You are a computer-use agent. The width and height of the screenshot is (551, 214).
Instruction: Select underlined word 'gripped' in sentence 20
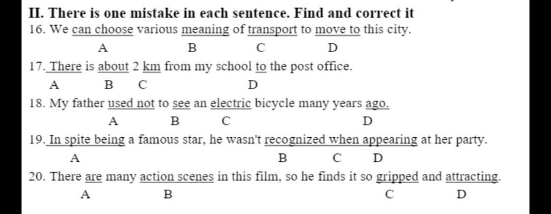[x=398, y=177]
